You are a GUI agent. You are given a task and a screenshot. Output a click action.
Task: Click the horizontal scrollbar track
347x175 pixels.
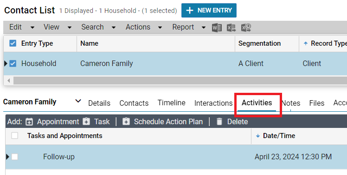(177, 81)
